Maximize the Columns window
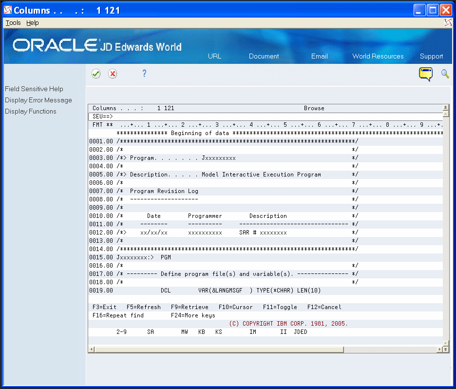456x389 pixels. [433, 10]
